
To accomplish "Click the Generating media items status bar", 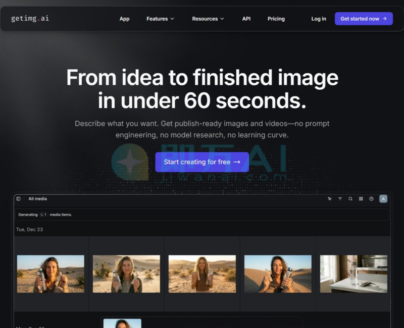I will [x=202, y=214].
